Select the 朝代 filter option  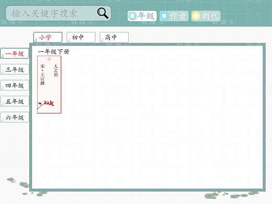click(206, 16)
